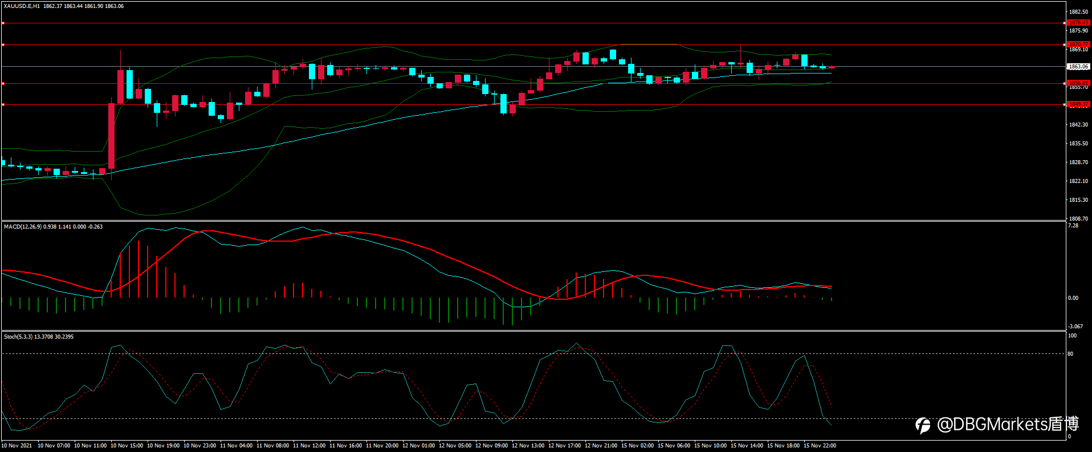Select the 1849.37 red price tag
The height and width of the screenshot is (452, 1092).
tap(1078, 104)
